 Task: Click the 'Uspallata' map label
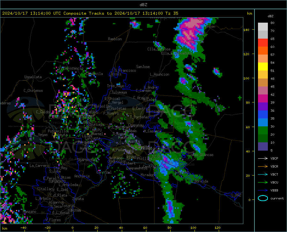pyautogui.click(x=33, y=77)
